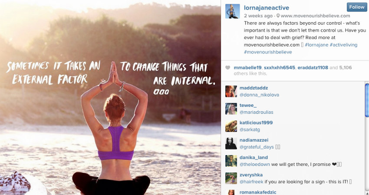369x195 pixels.
Task: Follow the lornajaneactive account
Action: [357, 7]
